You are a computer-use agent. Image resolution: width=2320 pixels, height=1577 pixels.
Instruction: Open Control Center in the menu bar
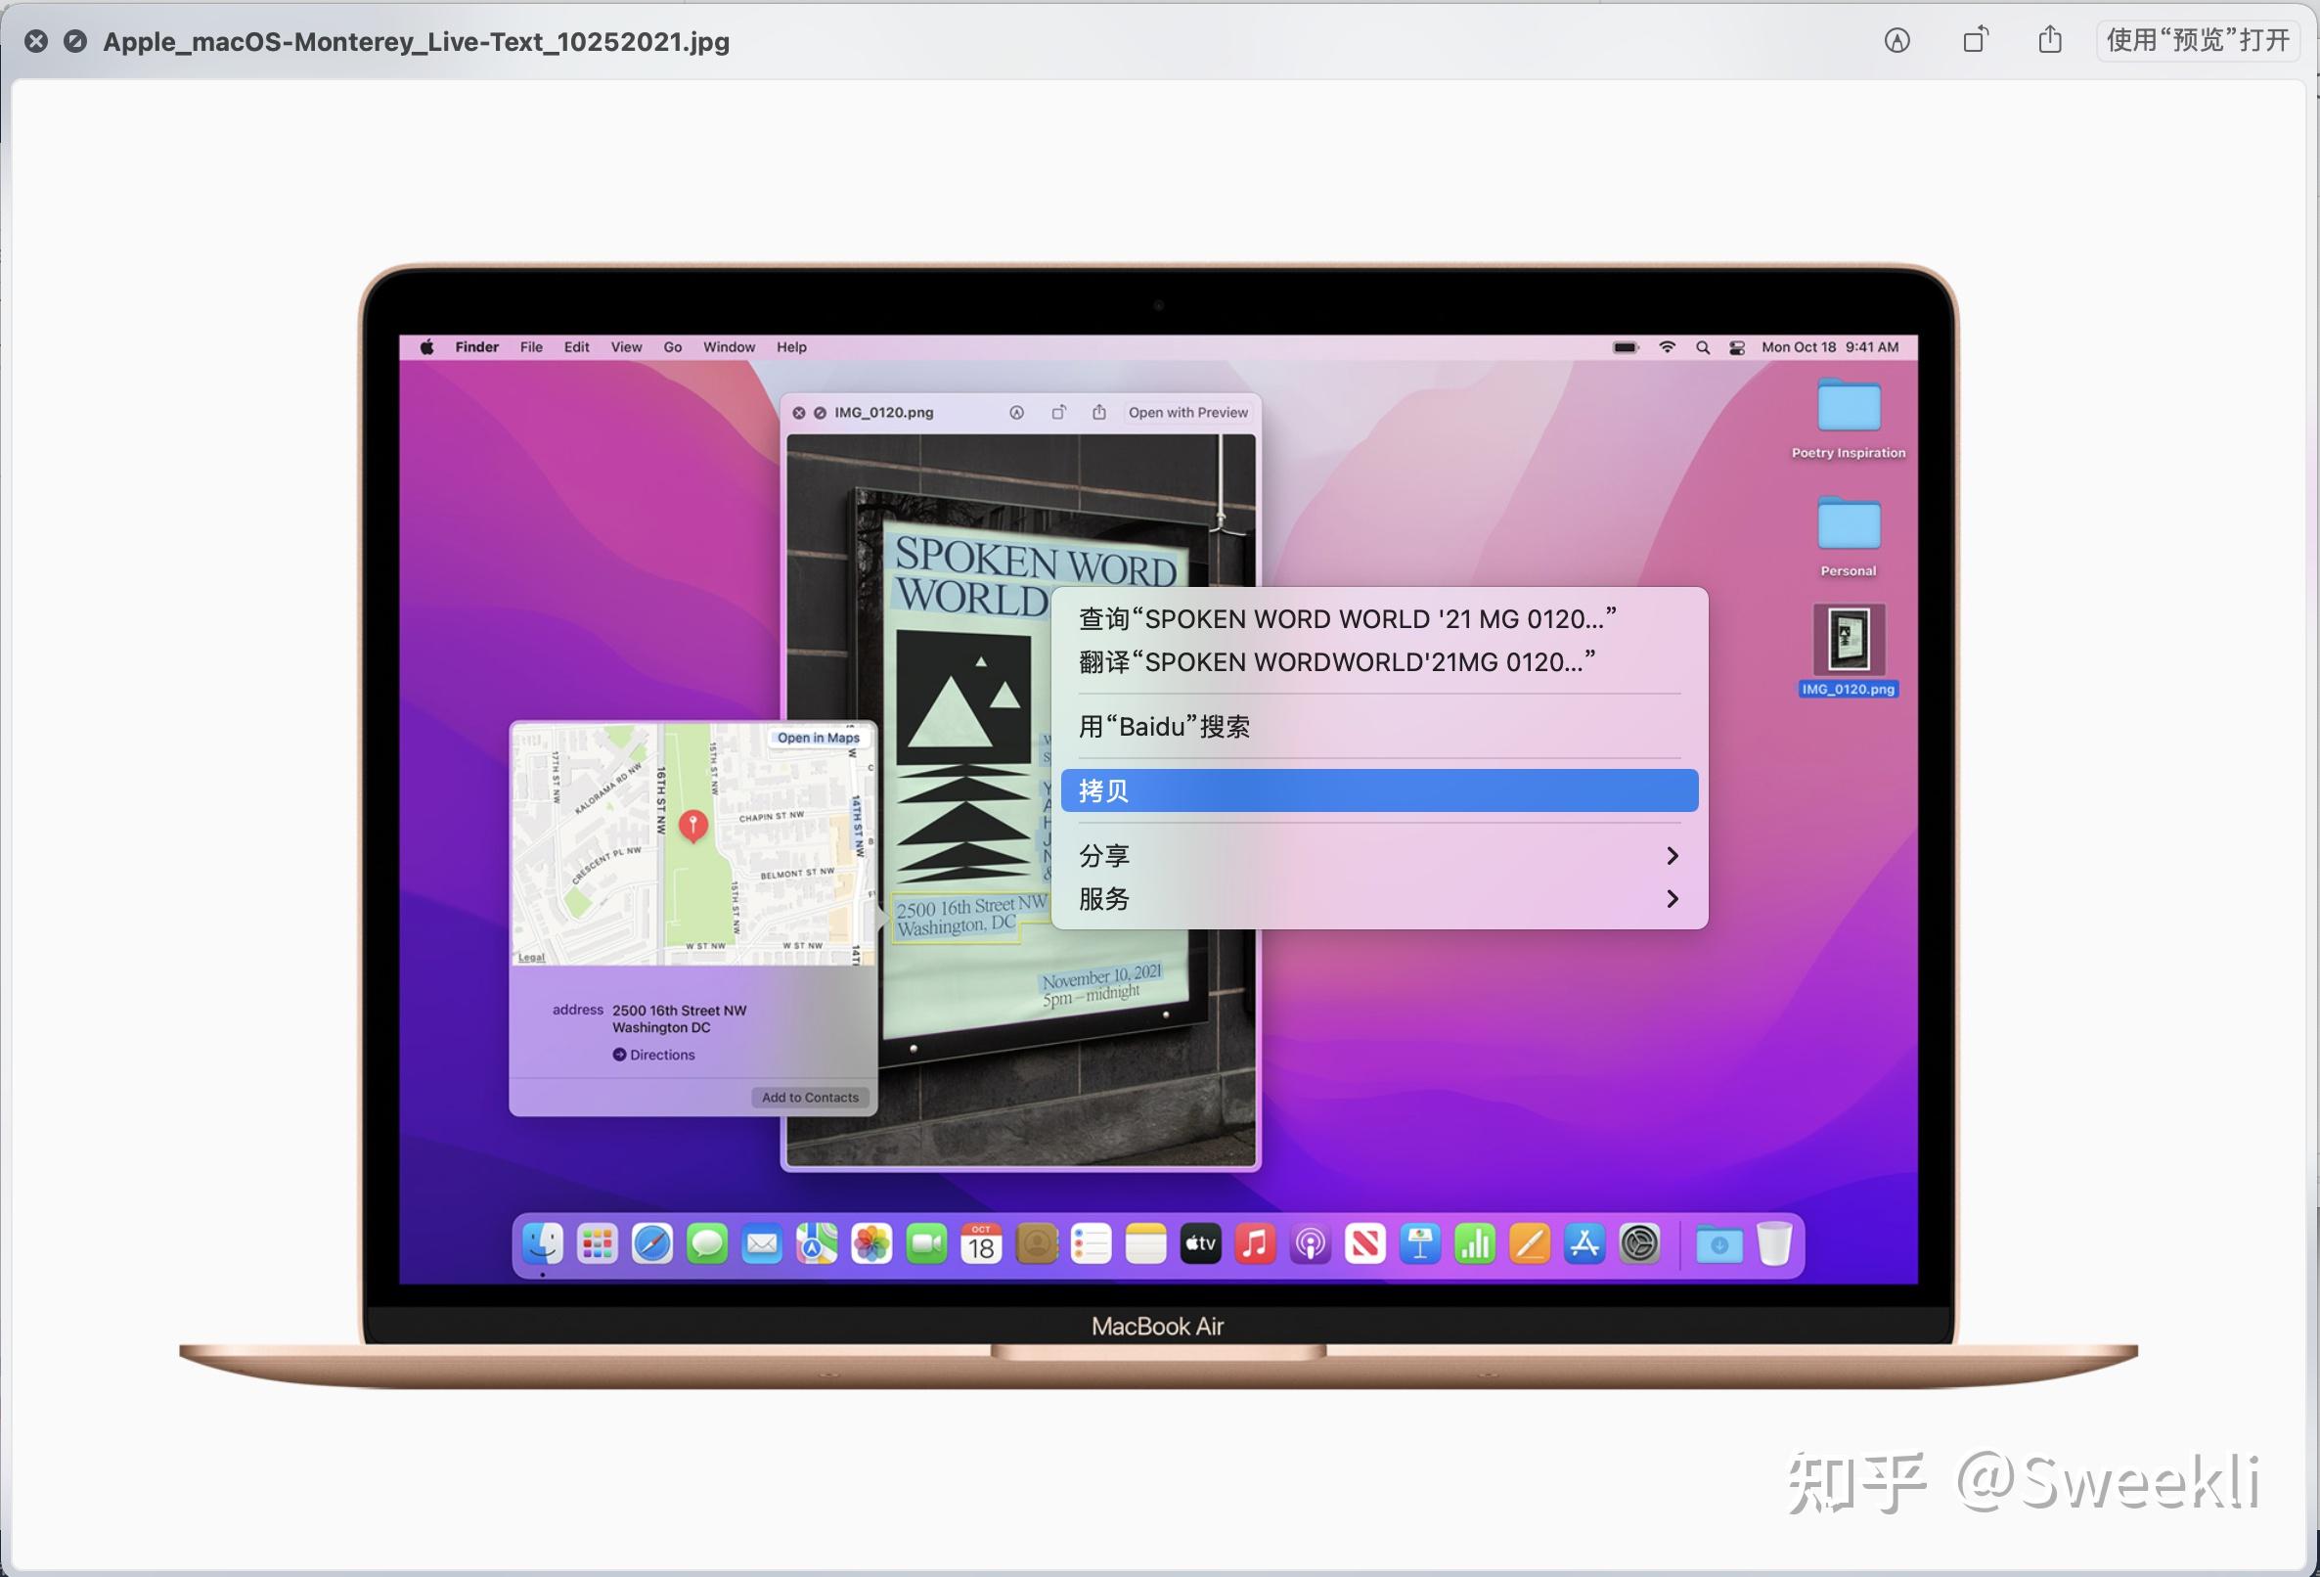[1739, 346]
